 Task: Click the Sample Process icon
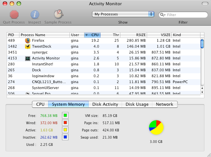point(58,14)
